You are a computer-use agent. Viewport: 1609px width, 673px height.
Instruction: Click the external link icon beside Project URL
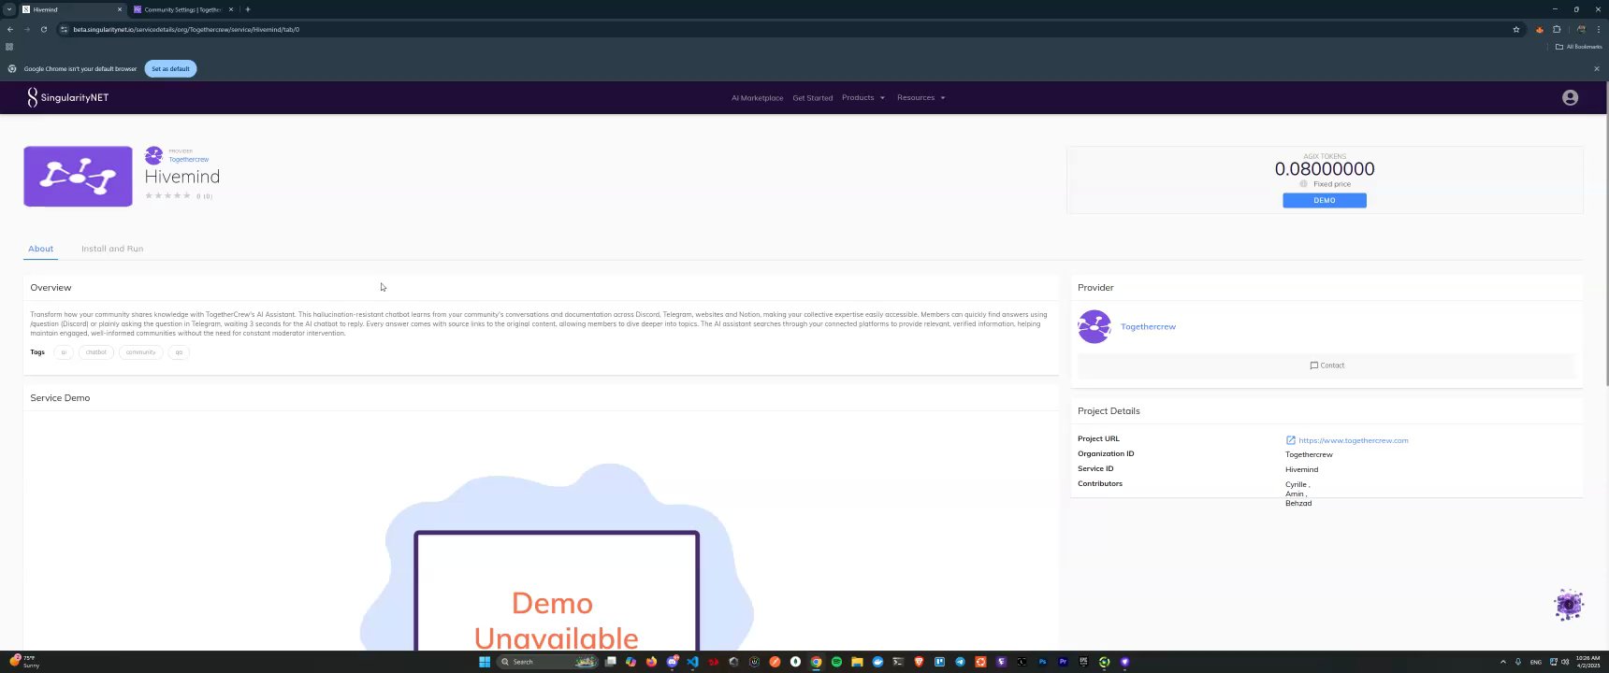(1291, 440)
